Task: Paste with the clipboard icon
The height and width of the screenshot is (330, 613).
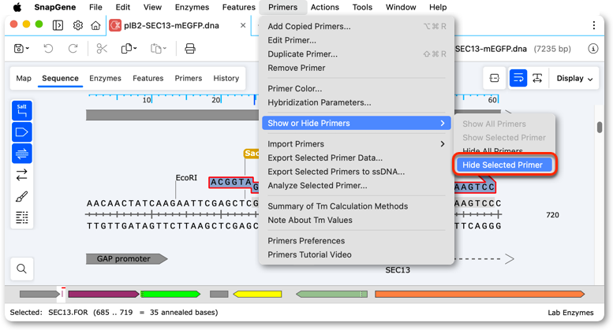Action: pos(155,48)
